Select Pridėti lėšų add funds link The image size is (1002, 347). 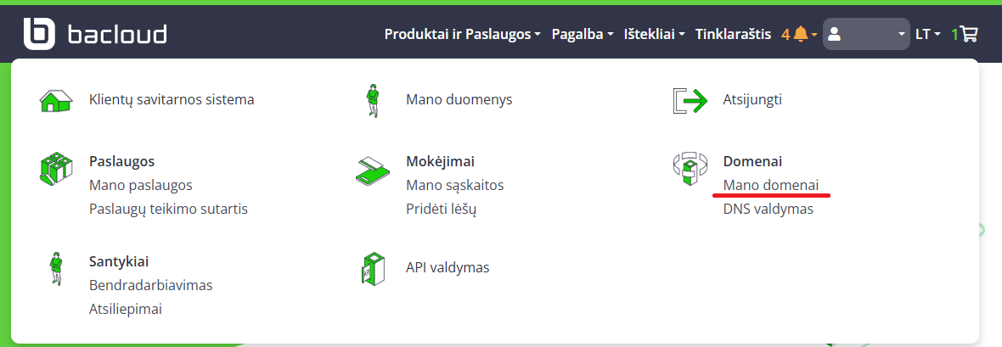coord(441,209)
